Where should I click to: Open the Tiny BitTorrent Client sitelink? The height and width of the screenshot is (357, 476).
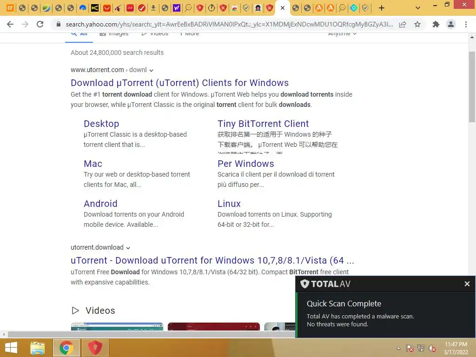point(263,124)
